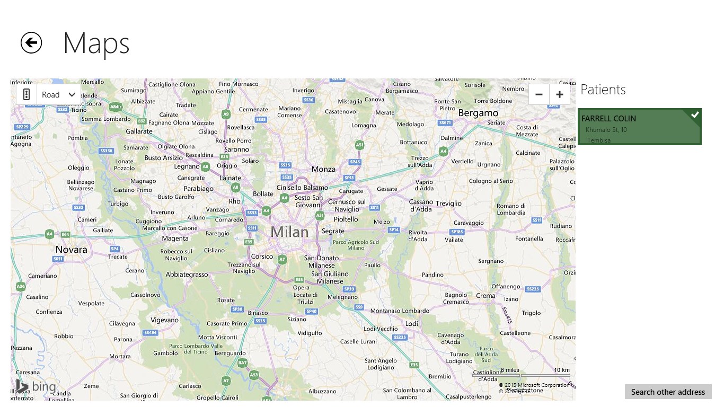Click the map distance scale bar
Screen dimensions: 724x407
pyautogui.click(x=521, y=376)
